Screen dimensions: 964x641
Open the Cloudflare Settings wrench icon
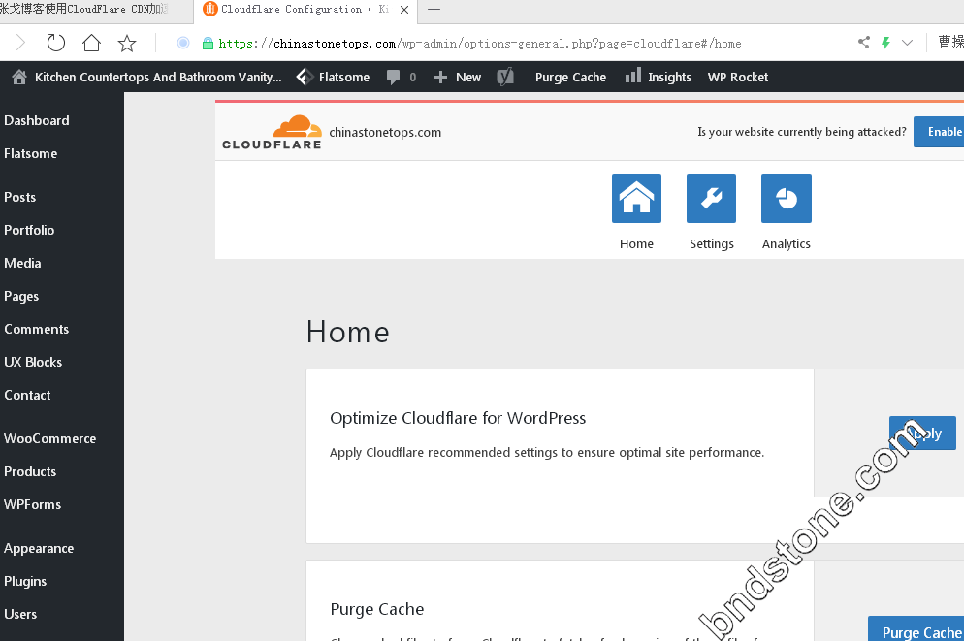(711, 198)
